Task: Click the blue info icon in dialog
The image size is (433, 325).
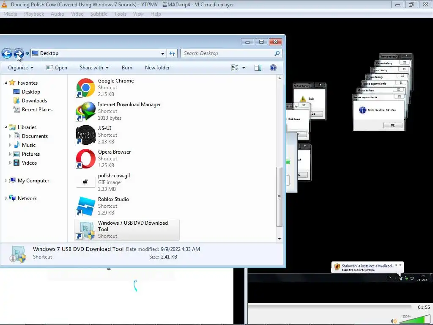Action: [362, 110]
